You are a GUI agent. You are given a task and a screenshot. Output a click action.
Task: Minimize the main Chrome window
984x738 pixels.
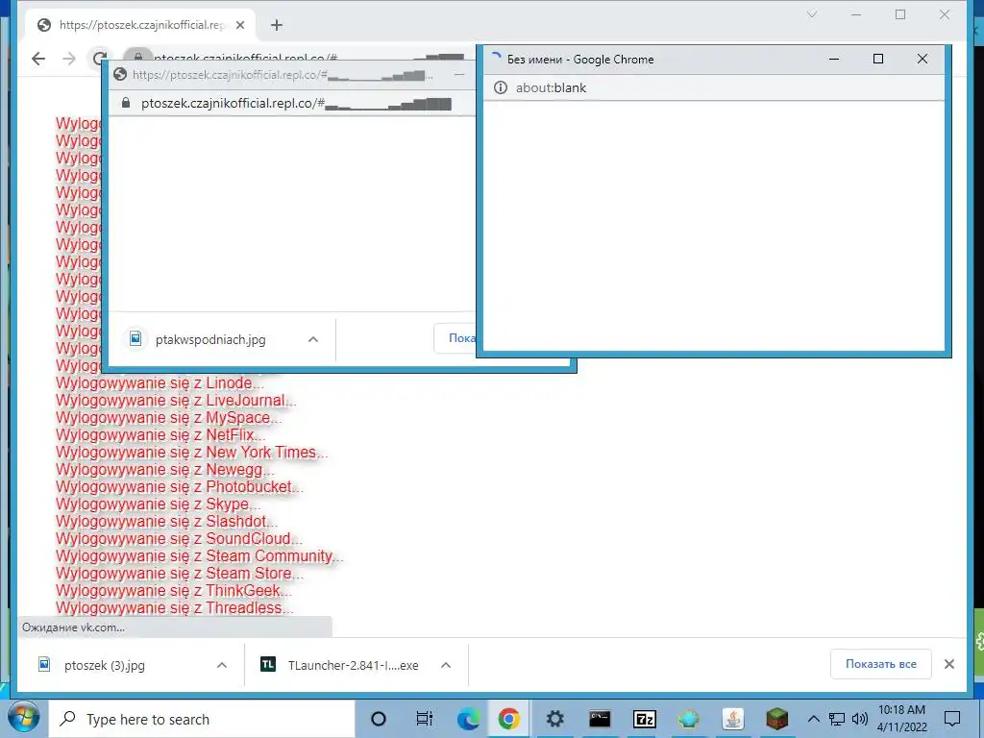pyautogui.click(x=856, y=14)
